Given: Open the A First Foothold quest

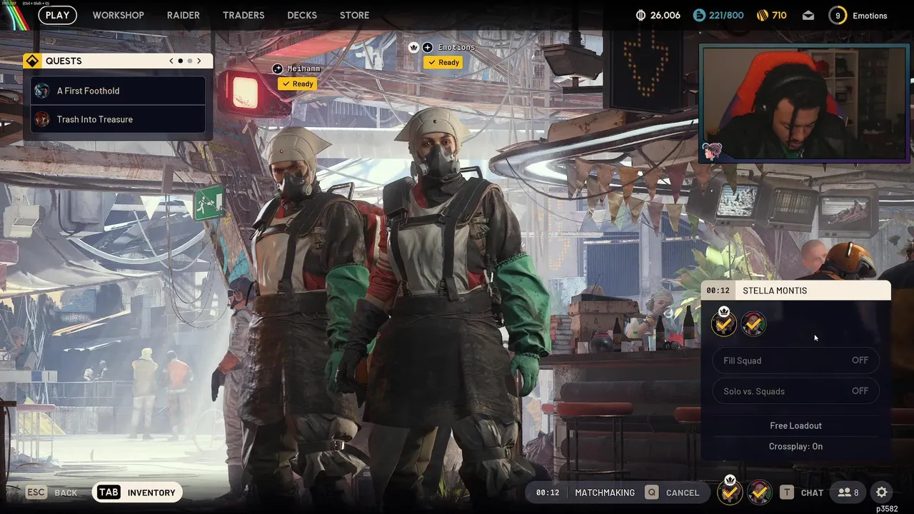Looking at the screenshot, I should pos(119,91).
